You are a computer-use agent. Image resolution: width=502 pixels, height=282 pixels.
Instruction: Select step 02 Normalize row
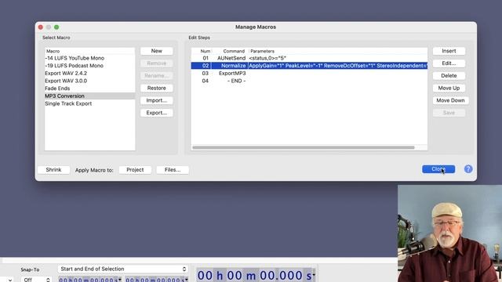click(309, 66)
